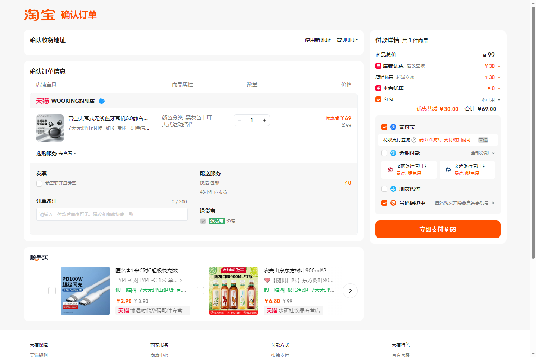Image resolution: width=536 pixels, height=357 pixels.
Task: Click 水研社饮品专营店 store name
Action: (x=299, y=310)
